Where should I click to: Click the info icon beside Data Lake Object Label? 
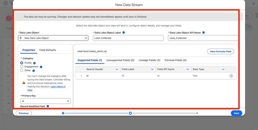pyautogui.click(x=124, y=32)
